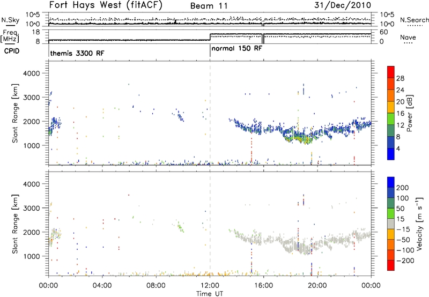The width and height of the screenshot is (429, 297).
Task: Click the power scatter cluster near 19:00
Action: [301, 137]
